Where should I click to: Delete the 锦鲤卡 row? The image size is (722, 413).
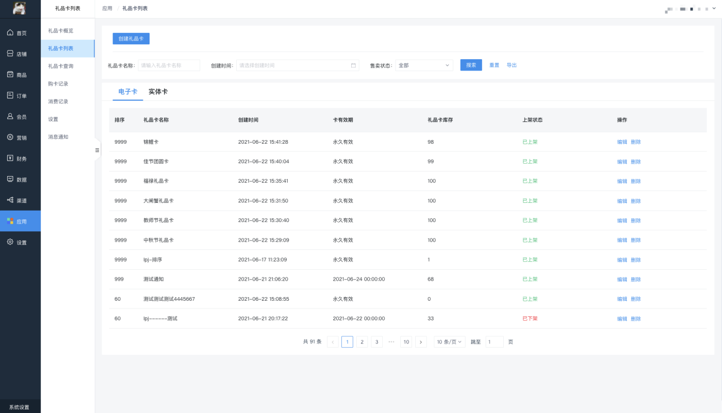636,142
